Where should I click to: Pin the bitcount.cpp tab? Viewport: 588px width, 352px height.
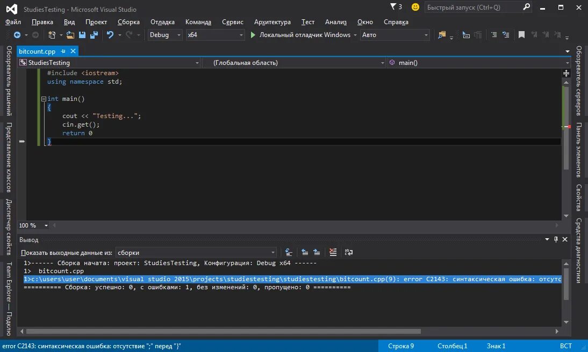pos(63,52)
